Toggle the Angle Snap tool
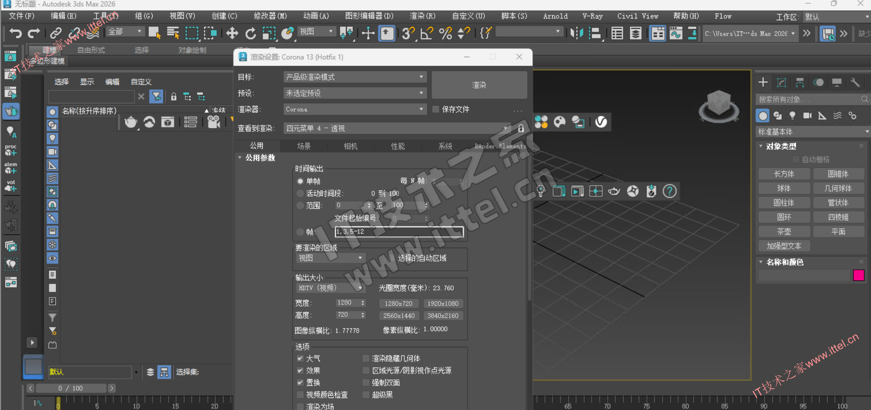871x410 pixels. 427,33
